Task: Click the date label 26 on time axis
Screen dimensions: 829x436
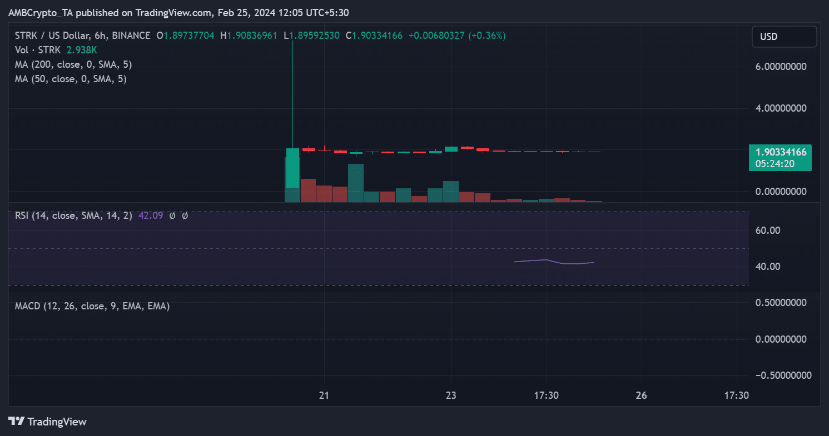Action: (641, 395)
